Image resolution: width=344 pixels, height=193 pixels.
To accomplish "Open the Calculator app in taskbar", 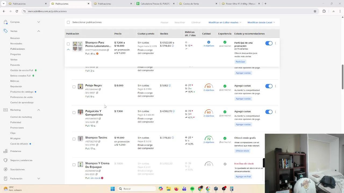I will click(x=232, y=189).
